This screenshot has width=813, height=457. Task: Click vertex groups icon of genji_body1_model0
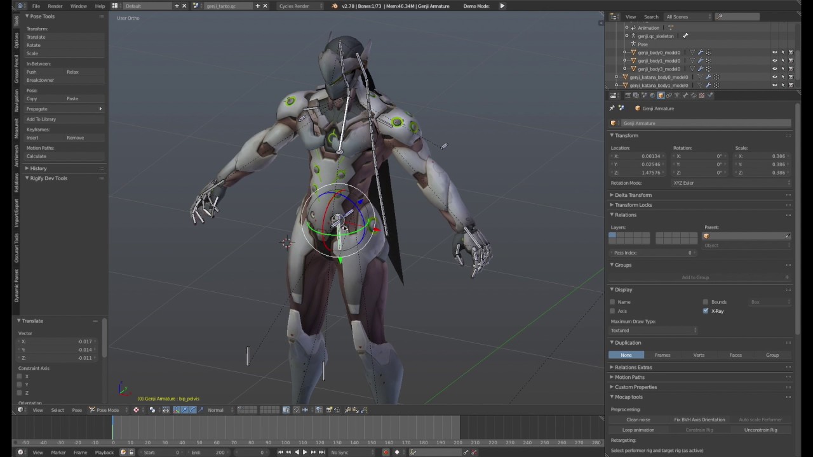709,60
